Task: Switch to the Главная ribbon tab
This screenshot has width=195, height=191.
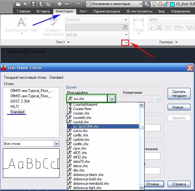Action: click(x=24, y=11)
